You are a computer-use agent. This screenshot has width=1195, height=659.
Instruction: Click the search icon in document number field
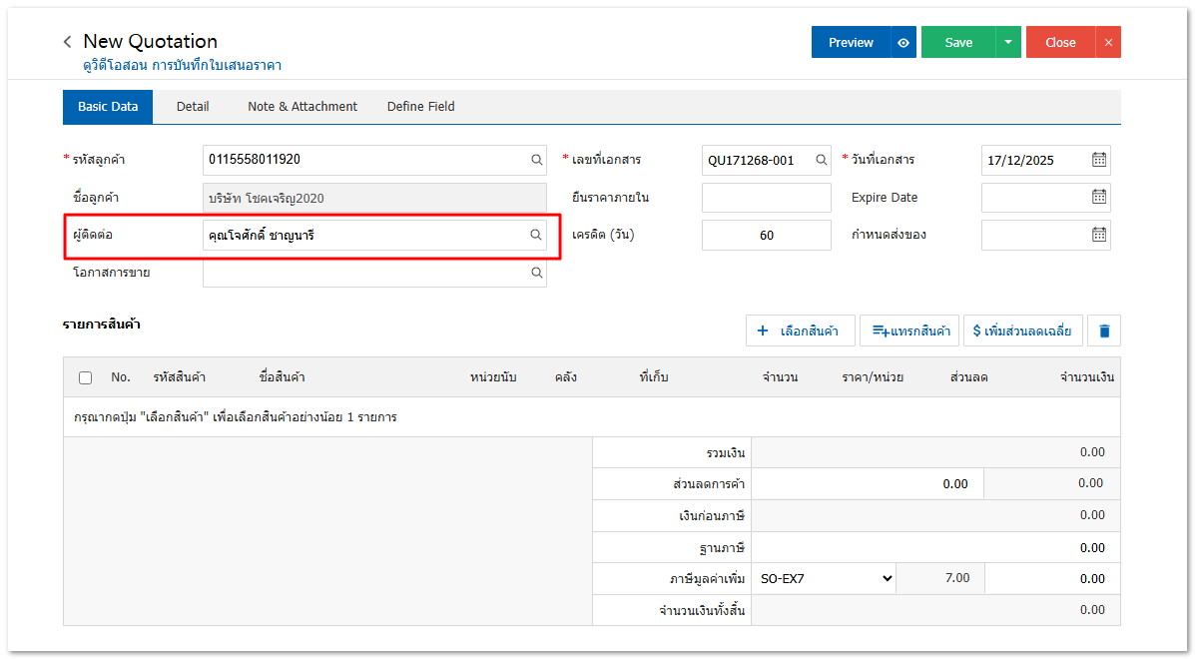click(x=822, y=160)
